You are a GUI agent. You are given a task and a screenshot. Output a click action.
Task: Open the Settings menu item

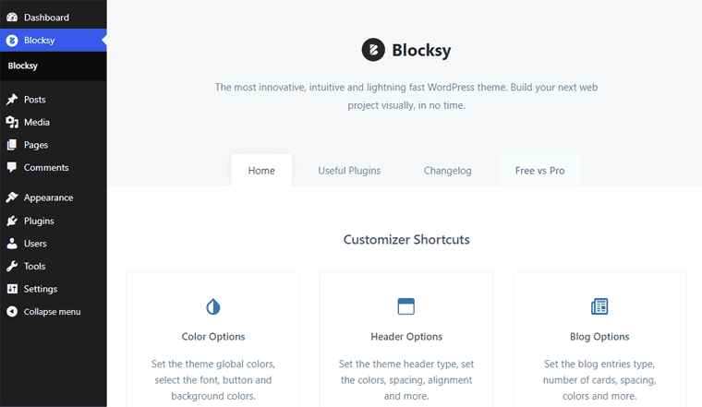tap(40, 289)
